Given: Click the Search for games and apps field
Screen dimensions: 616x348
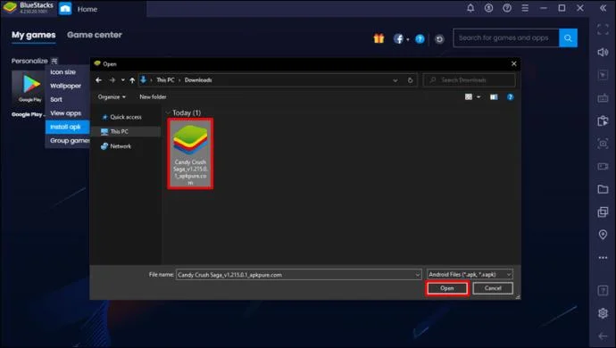Looking at the screenshot, I should click(506, 38).
